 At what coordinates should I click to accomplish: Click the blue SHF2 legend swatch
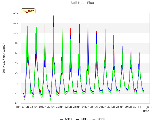point(78,119)
